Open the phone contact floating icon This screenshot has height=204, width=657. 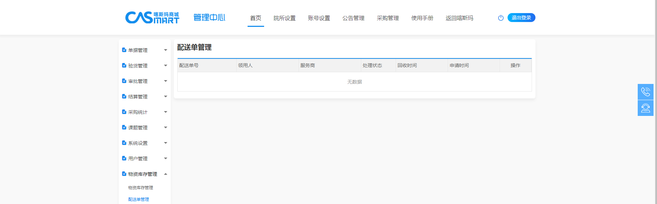coord(645,92)
